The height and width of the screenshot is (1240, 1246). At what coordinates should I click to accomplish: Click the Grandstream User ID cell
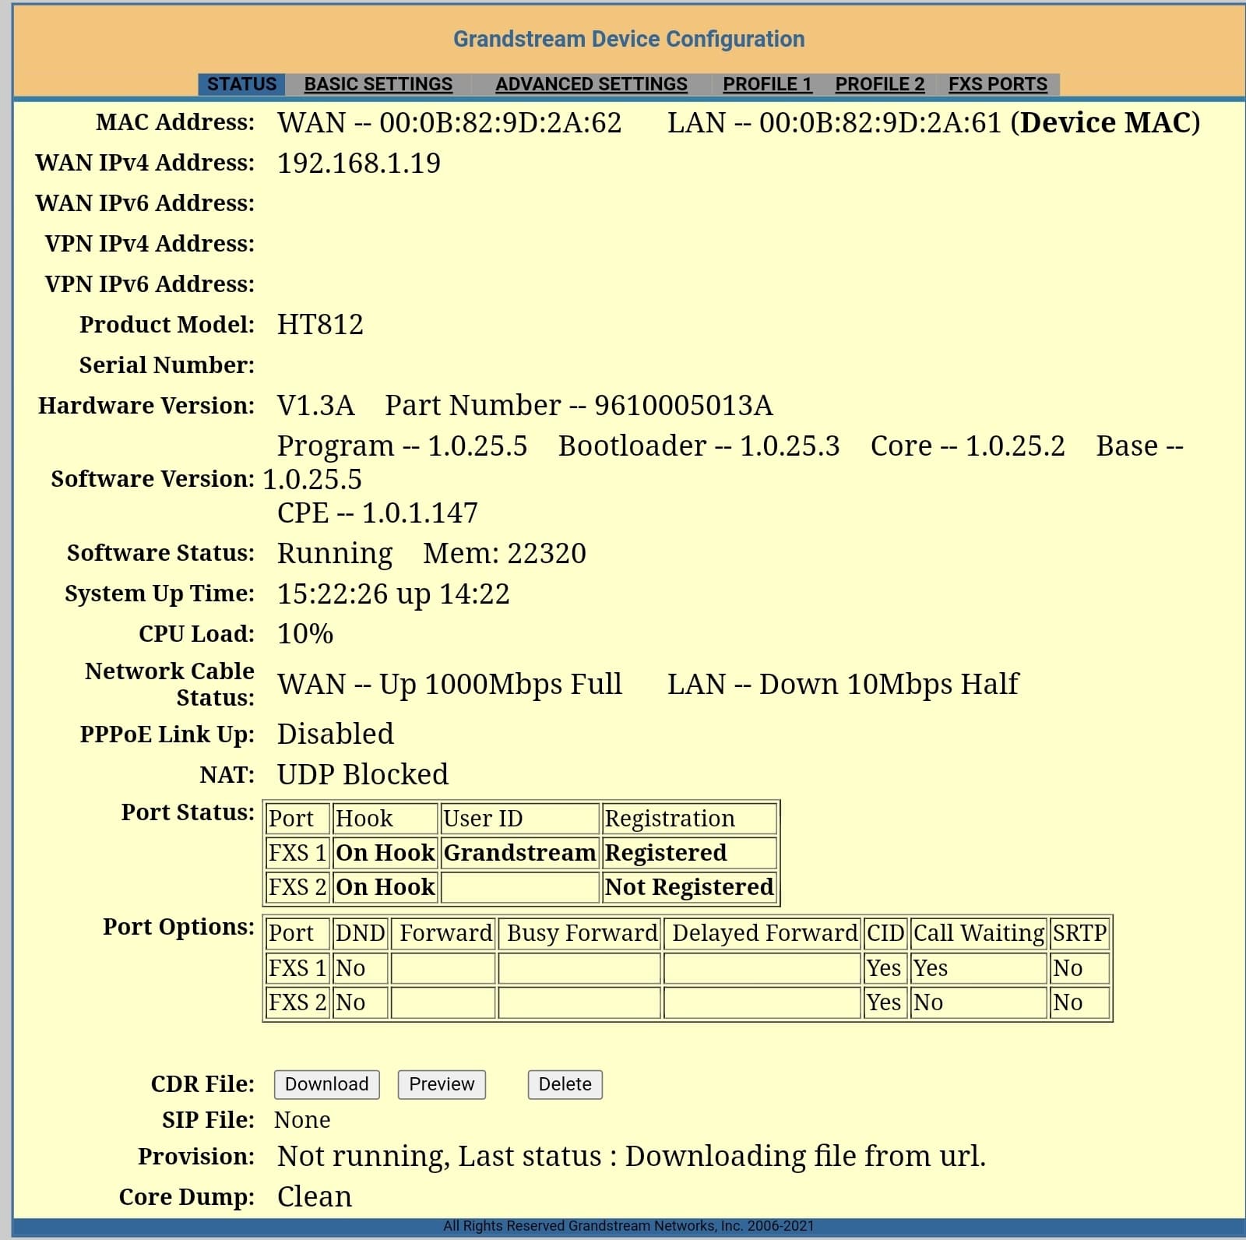[x=520, y=853]
